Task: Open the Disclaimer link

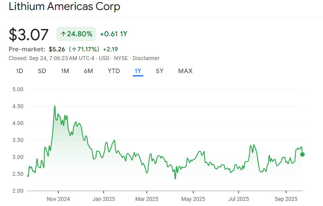Action: [146, 58]
